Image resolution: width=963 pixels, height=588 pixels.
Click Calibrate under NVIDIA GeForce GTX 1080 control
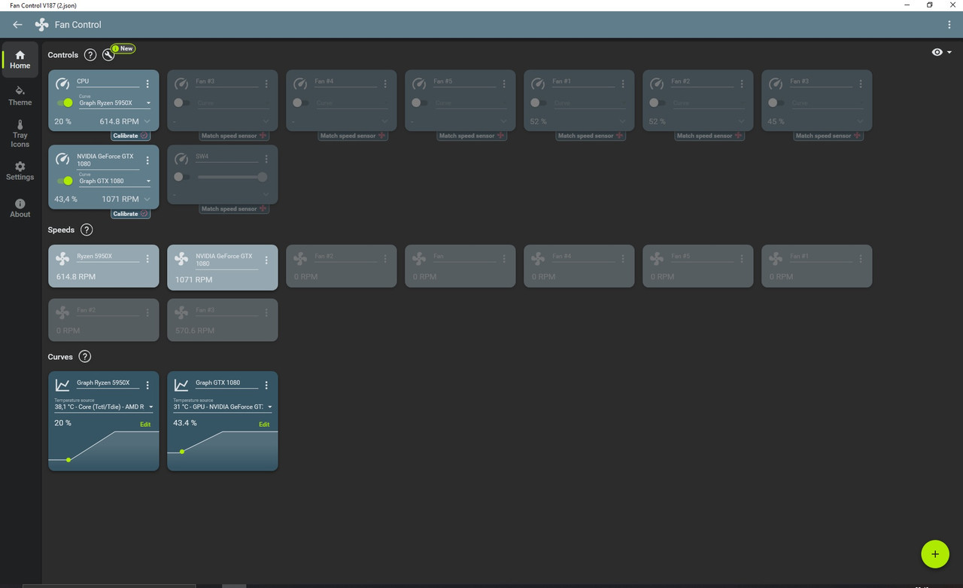(x=131, y=214)
